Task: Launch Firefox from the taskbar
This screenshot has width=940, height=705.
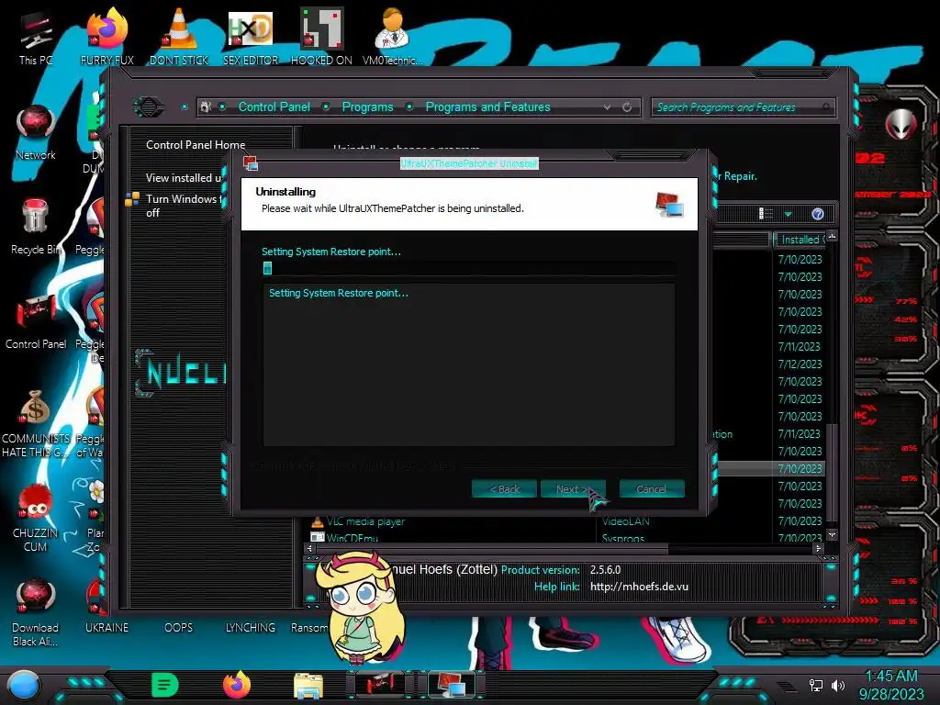Action: (237, 685)
